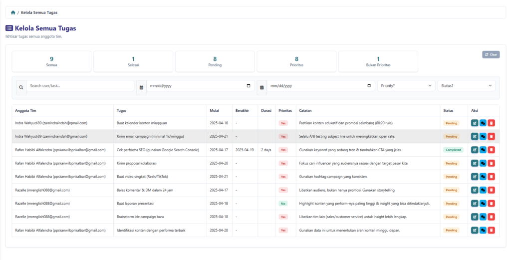Select the Pending summary card
511x260 pixels.
pos(215,61)
